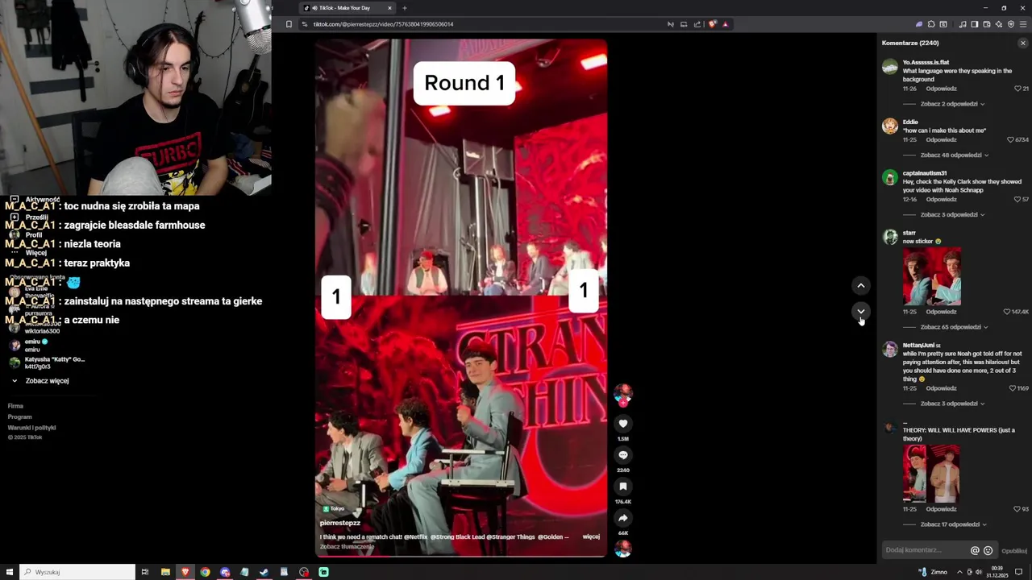
Task: Like the WILL WILL HAVE POWERS theory comment
Action: coord(1017,509)
